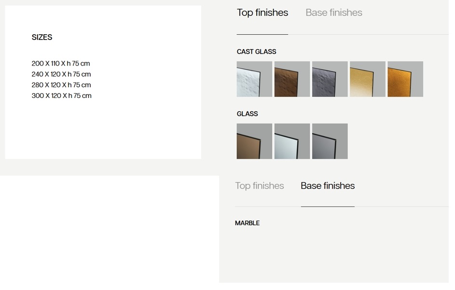Open upper Top finishes tab

[x=262, y=13]
